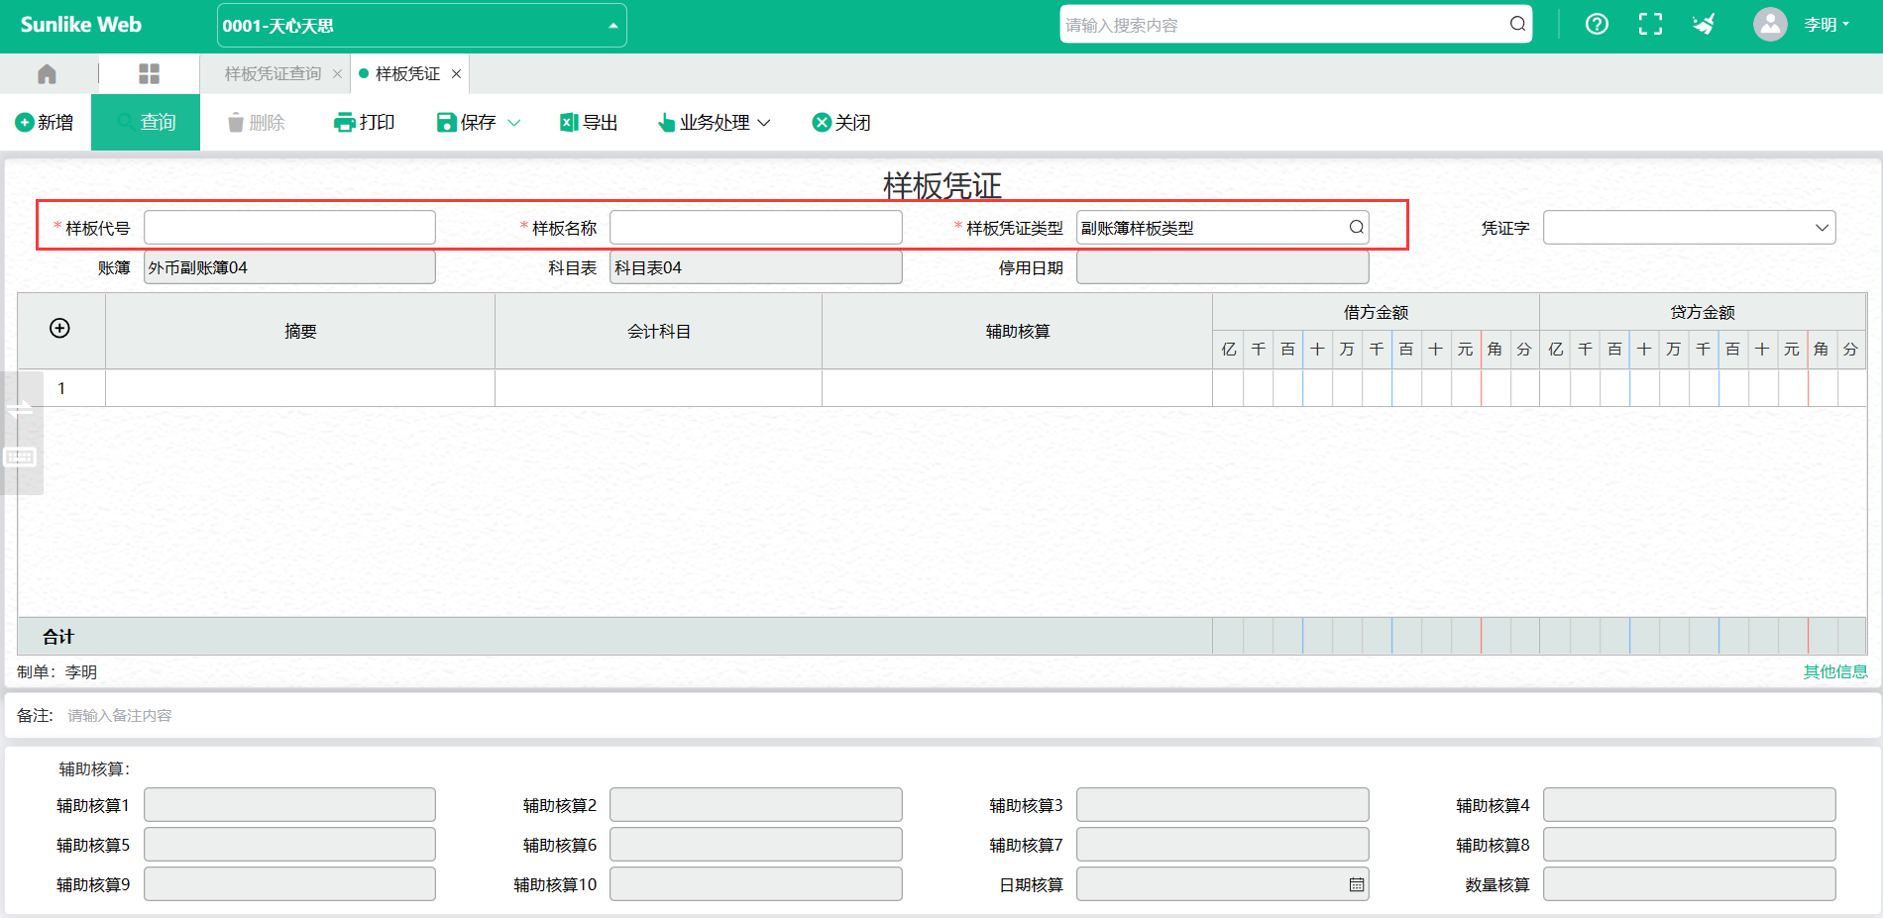Click the 辅助核算6 field
The image size is (1883, 918).
tap(755, 845)
